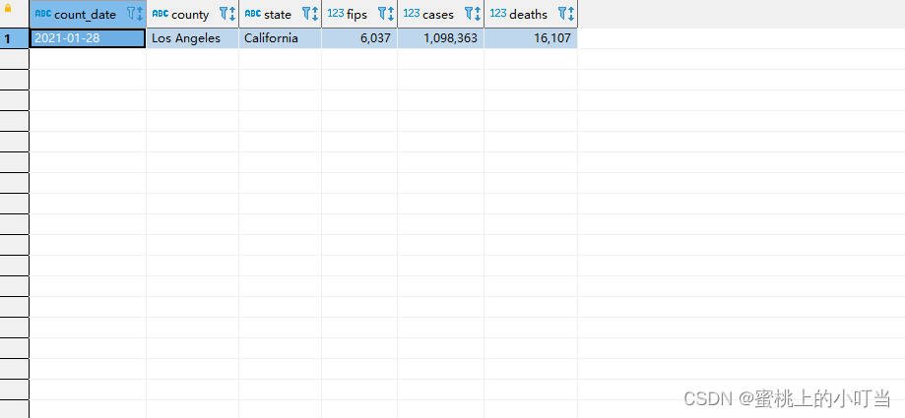Select the state column header label
Screen dimensions: 905x418
click(278, 15)
